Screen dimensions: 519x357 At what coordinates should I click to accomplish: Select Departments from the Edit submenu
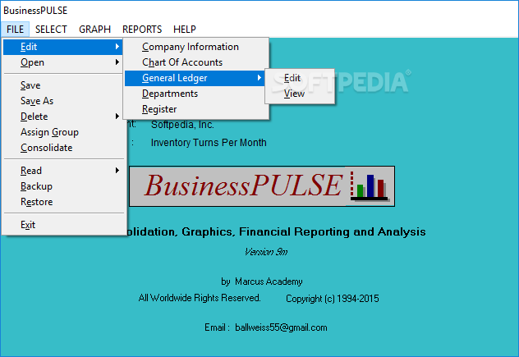tap(196, 94)
